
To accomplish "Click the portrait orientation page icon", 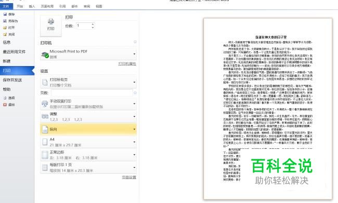I will point(45,129).
